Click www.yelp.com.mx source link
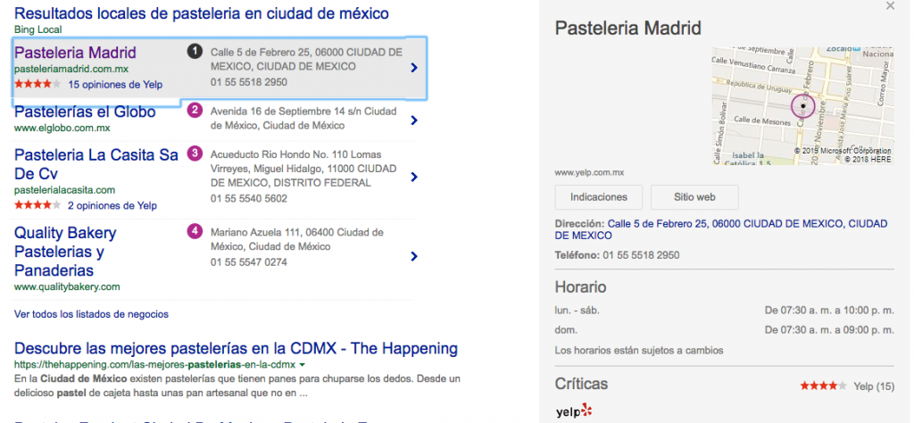914x423 pixels. pos(589,172)
